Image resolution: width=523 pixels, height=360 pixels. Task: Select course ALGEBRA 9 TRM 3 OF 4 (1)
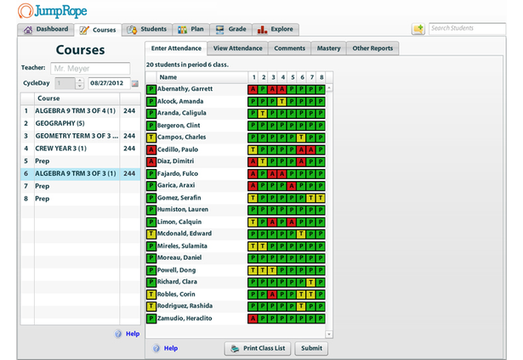[81, 111]
